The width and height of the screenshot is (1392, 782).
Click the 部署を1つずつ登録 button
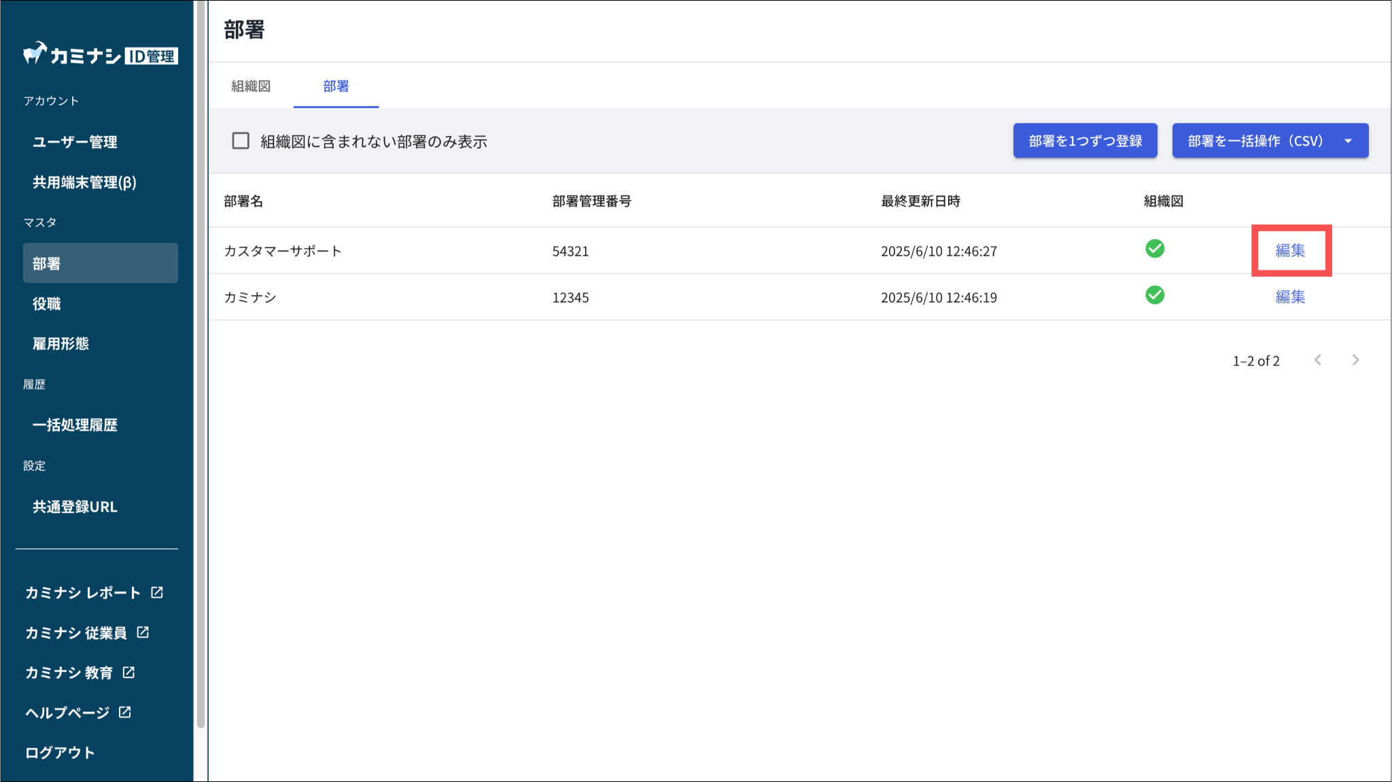click(1085, 141)
